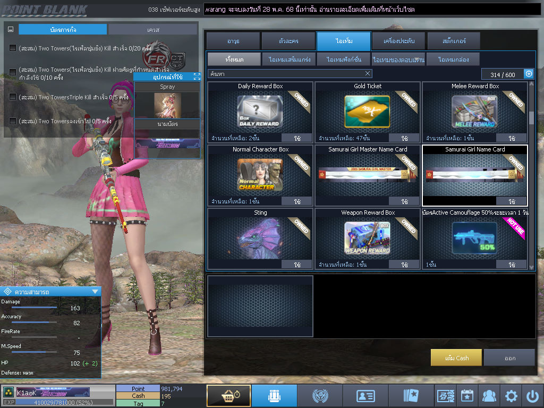Open the calendar star event icon

[467, 395]
